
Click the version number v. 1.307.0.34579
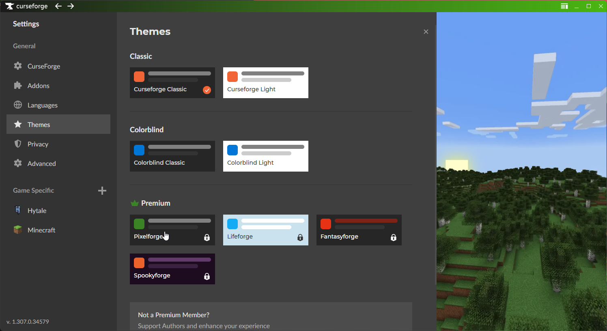(28, 322)
